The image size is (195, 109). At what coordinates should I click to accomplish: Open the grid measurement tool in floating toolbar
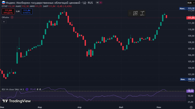point(135,13)
